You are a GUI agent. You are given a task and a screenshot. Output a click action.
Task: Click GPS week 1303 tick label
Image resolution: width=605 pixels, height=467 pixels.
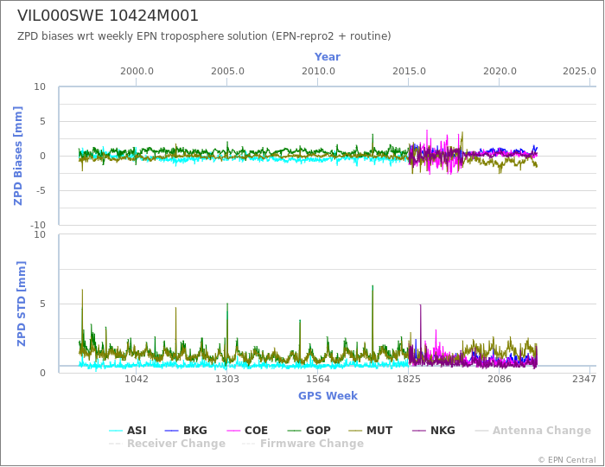tap(226, 379)
